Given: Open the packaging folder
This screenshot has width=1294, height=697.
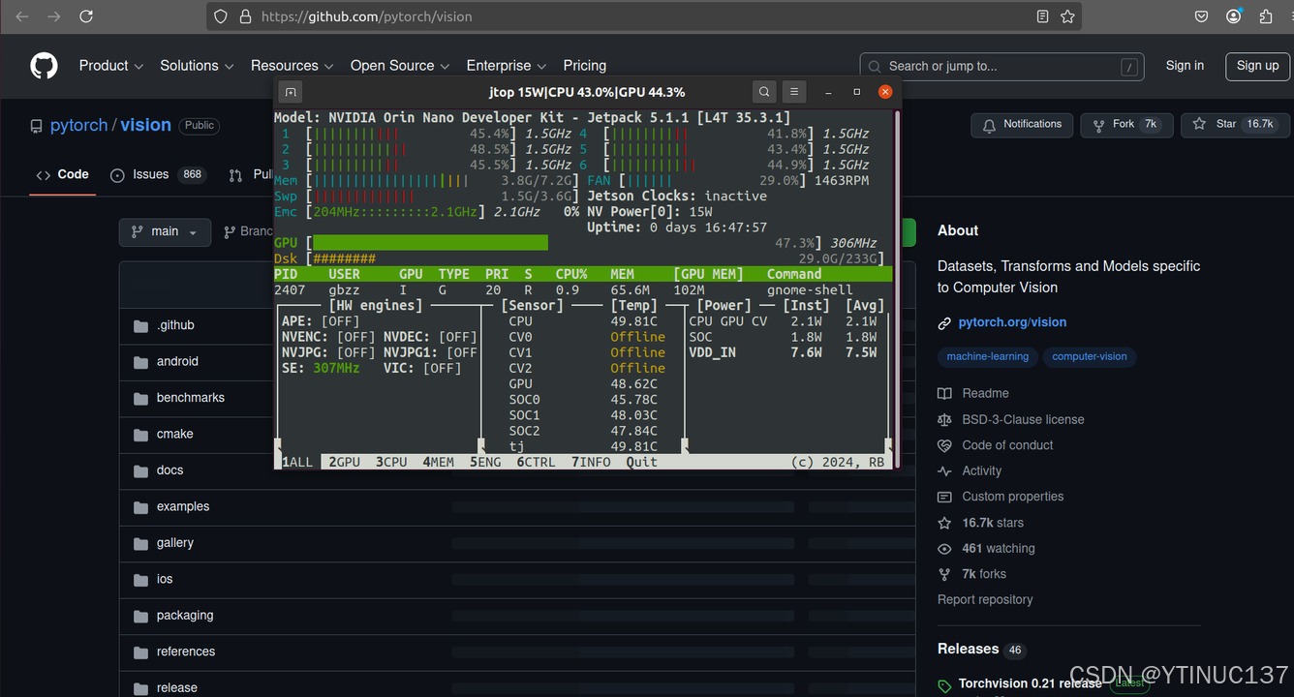Looking at the screenshot, I should pos(184,616).
